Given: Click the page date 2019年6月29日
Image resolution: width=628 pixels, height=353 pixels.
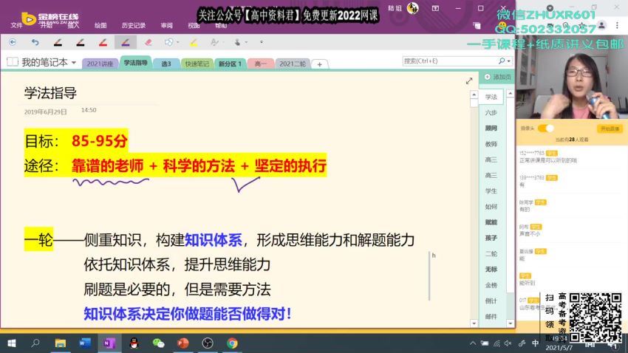Looking at the screenshot, I should point(45,112).
